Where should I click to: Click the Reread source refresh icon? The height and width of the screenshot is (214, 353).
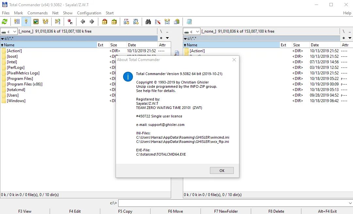pos(5,22)
